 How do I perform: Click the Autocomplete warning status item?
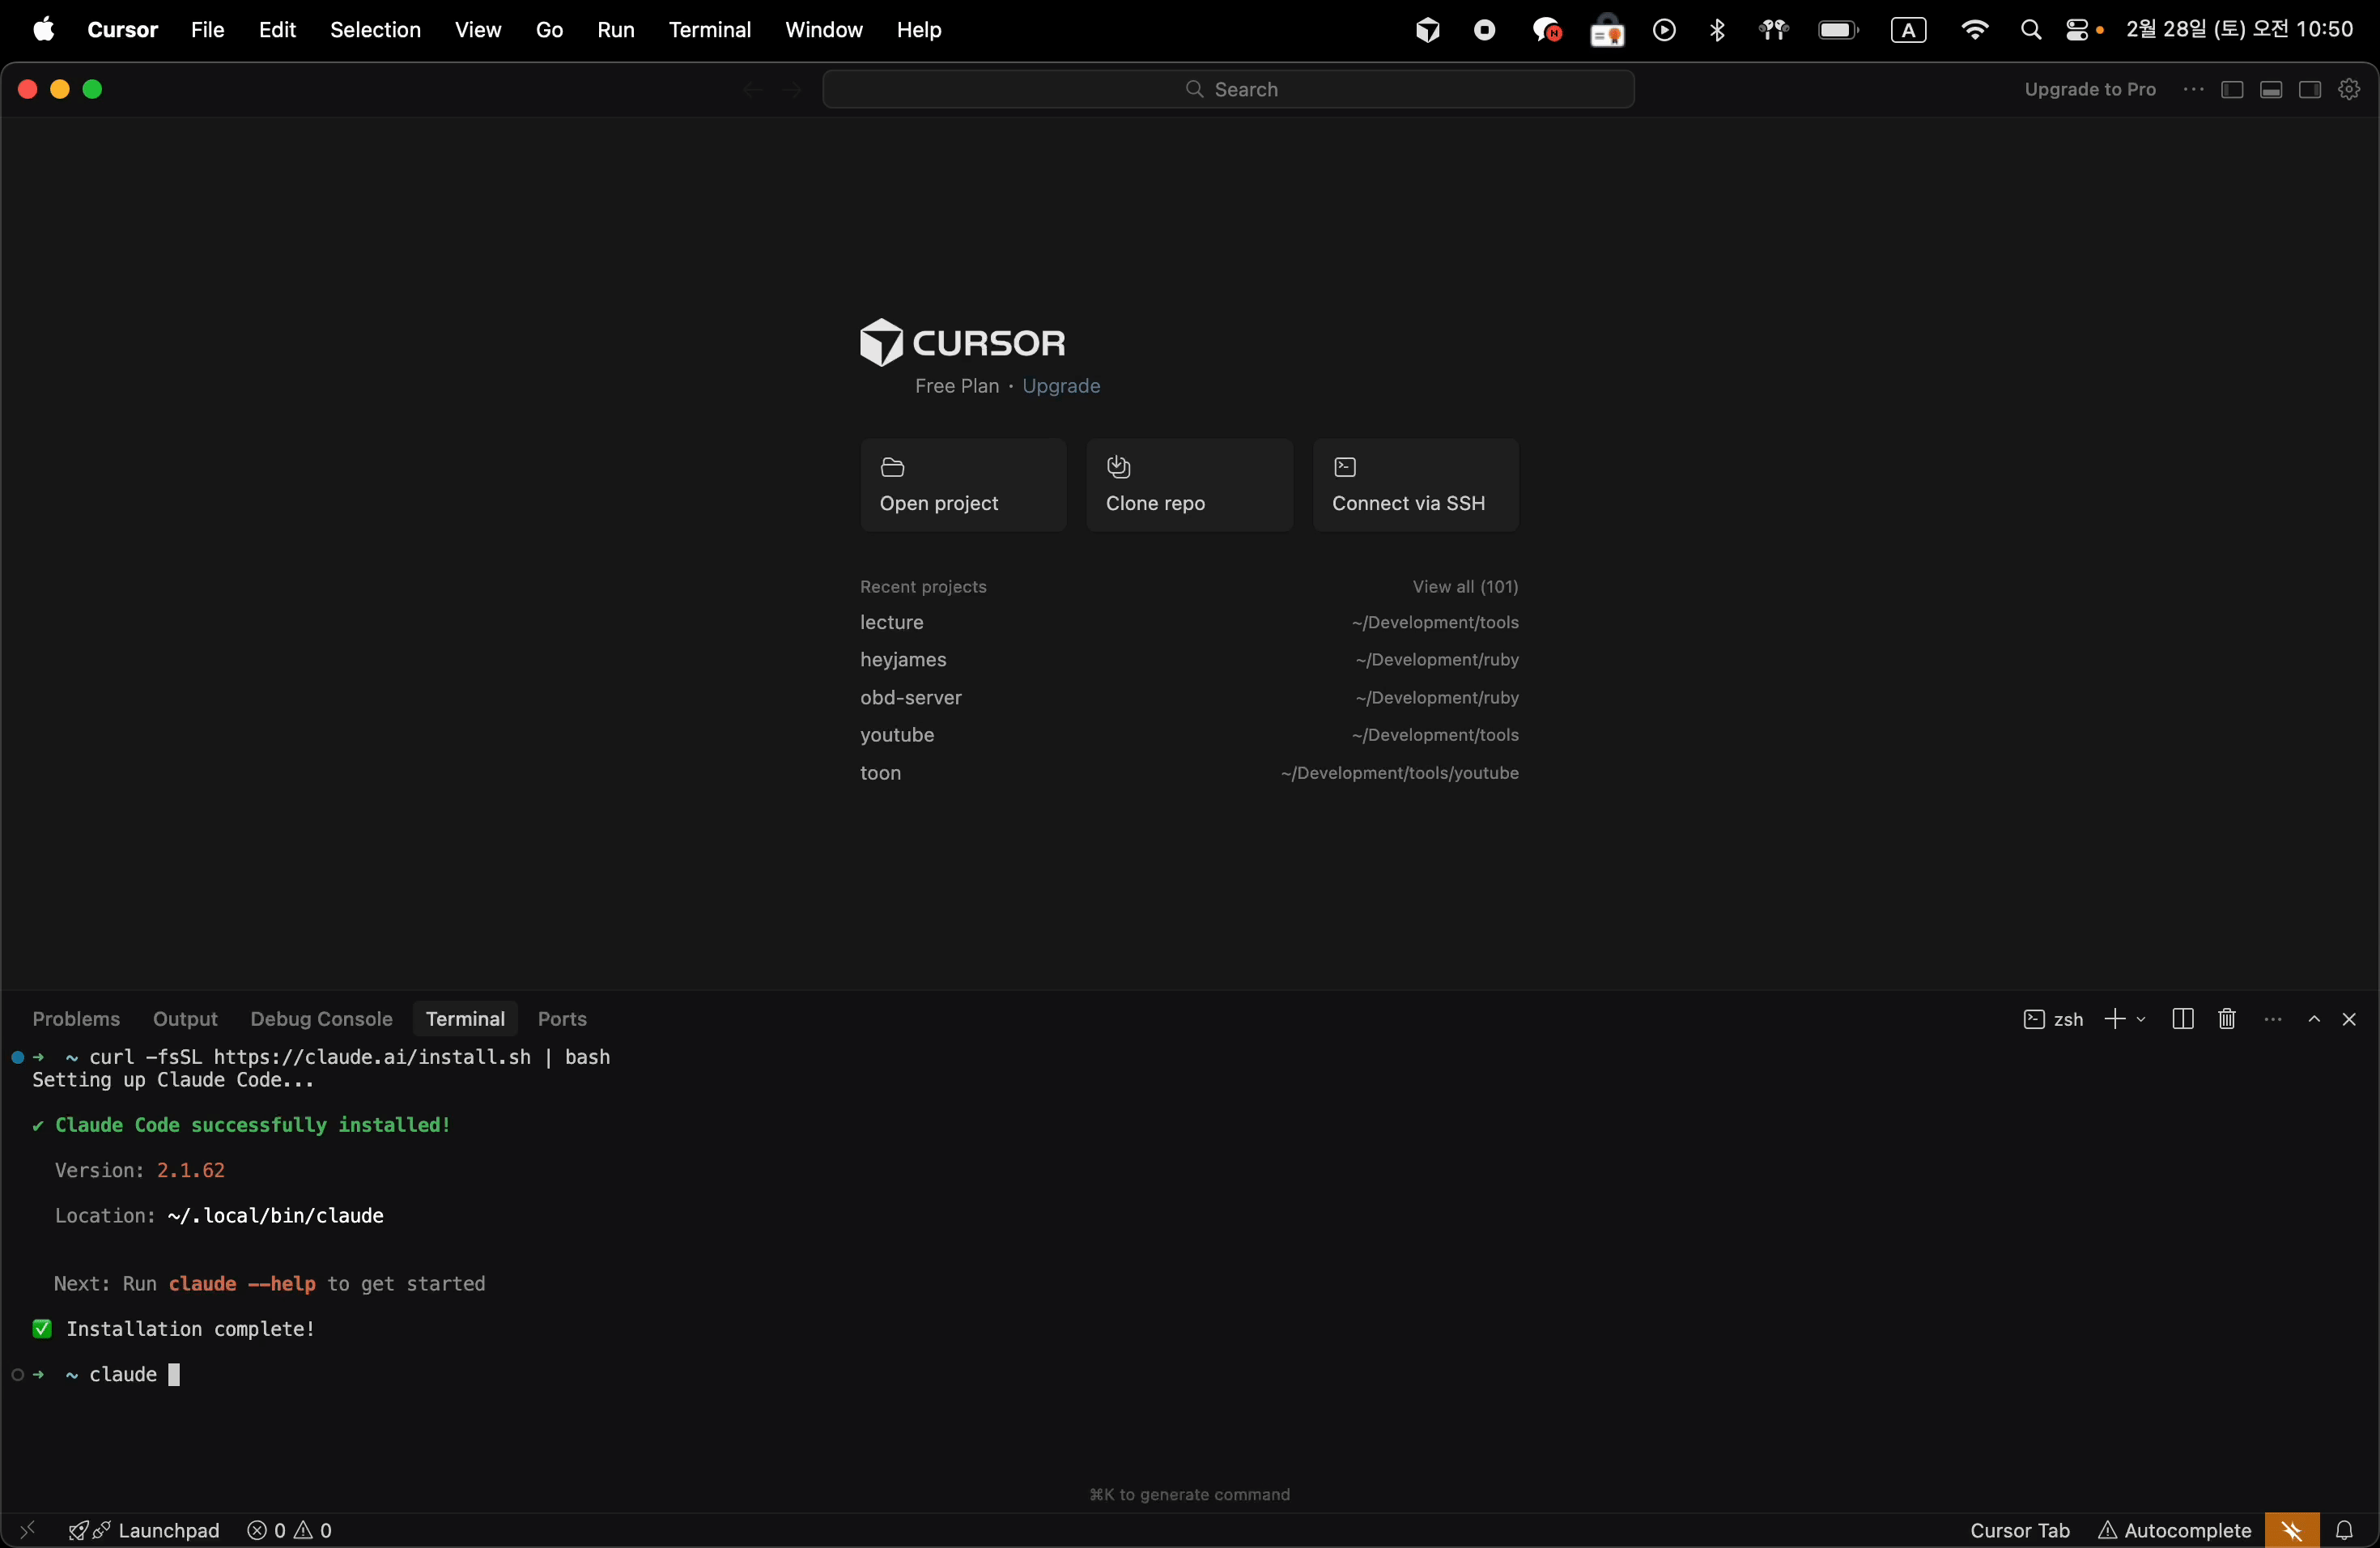click(2175, 1530)
